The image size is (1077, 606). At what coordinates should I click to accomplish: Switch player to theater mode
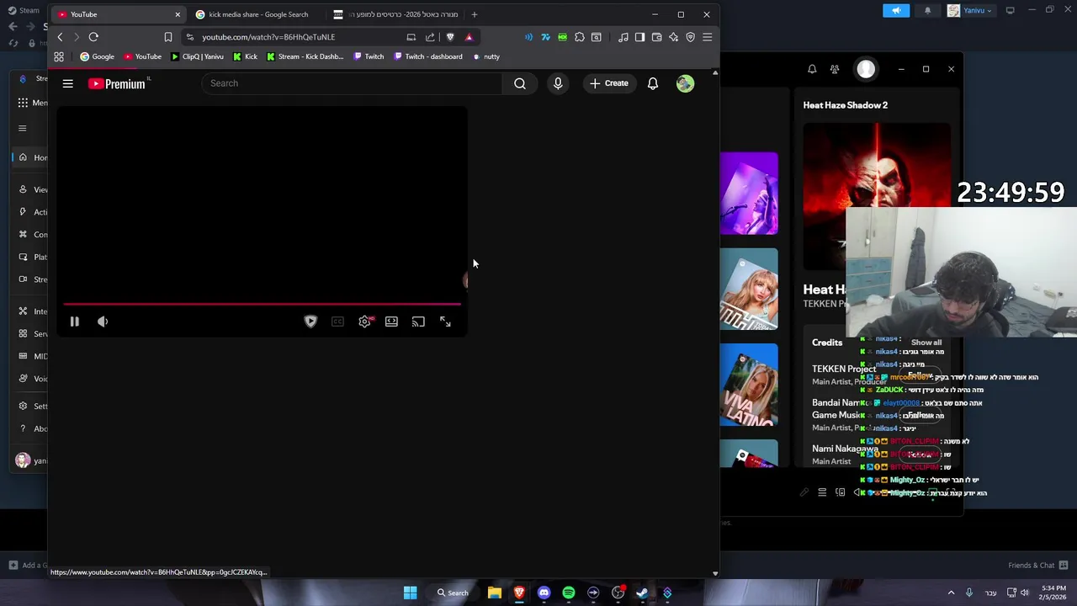coord(391,322)
